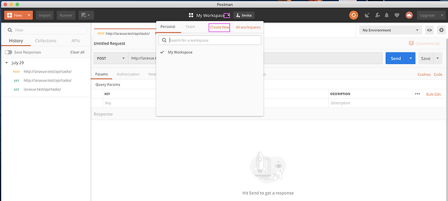Viewport: 448px width, 201px height.
Task: Click the Invite button
Action: [244, 16]
